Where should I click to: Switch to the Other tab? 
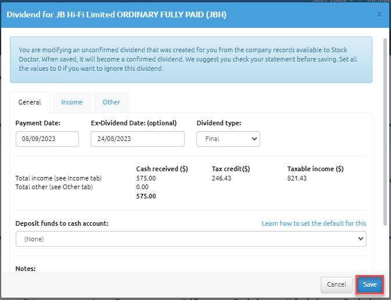click(x=112, y=102)
